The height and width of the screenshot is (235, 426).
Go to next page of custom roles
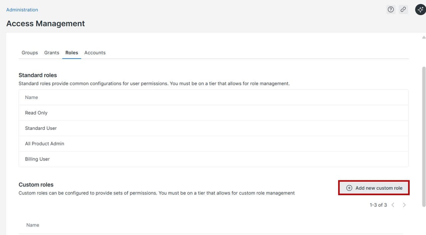point(404,205)
